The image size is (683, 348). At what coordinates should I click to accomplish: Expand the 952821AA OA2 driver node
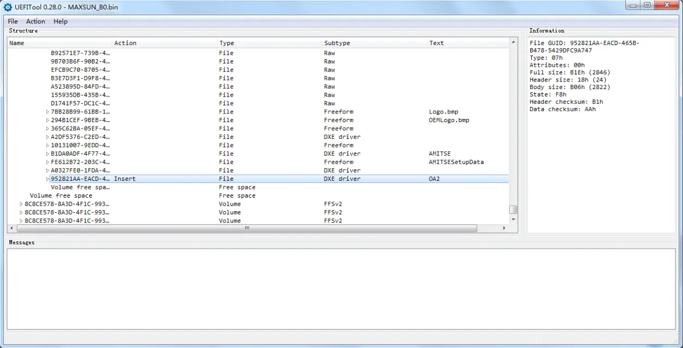tap(47, 179)
